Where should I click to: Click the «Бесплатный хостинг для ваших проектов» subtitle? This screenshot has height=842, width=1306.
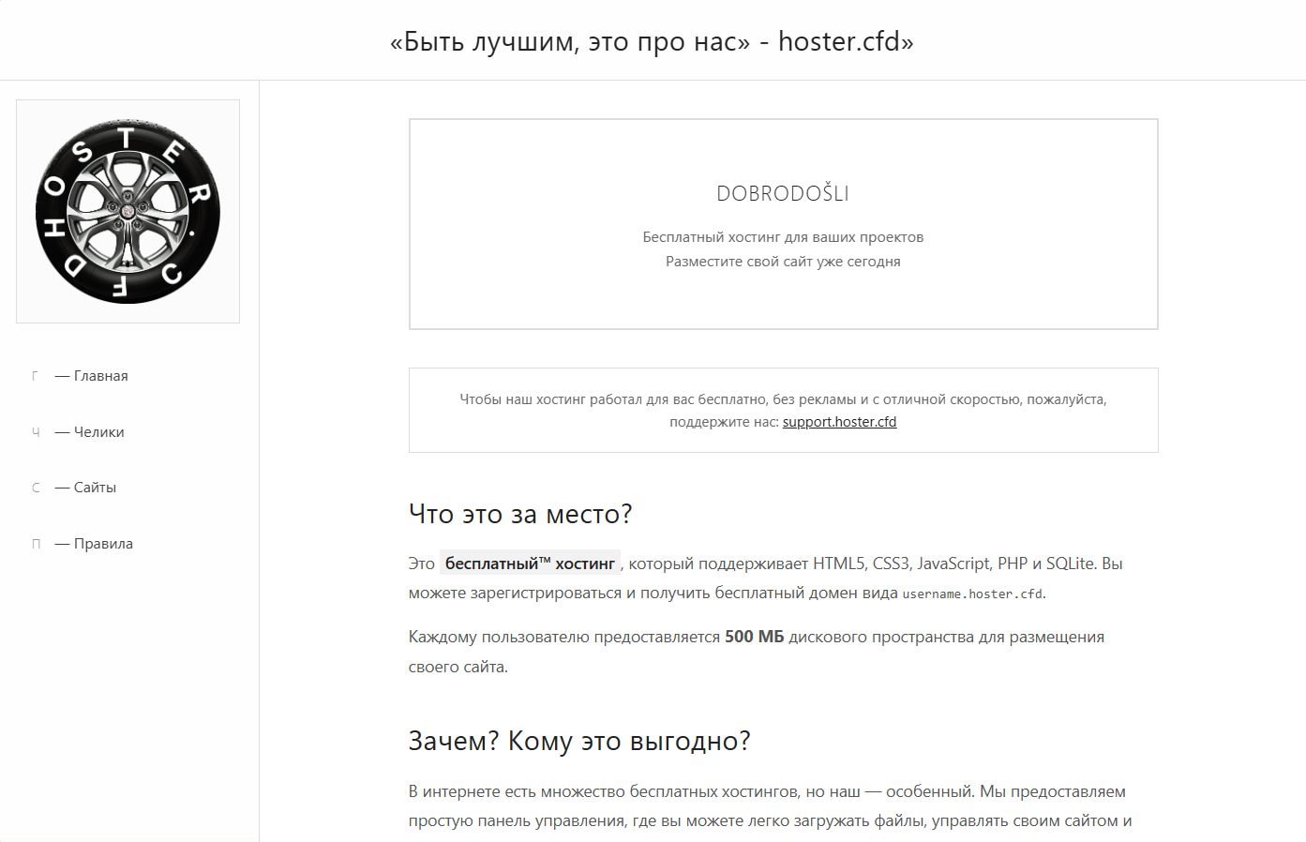pyautogui.click(x=783, y=237)
